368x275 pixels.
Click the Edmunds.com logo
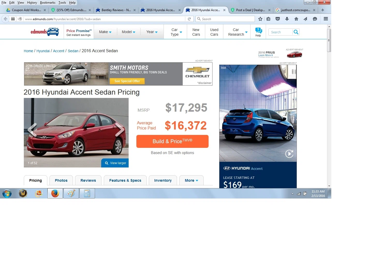45,32
